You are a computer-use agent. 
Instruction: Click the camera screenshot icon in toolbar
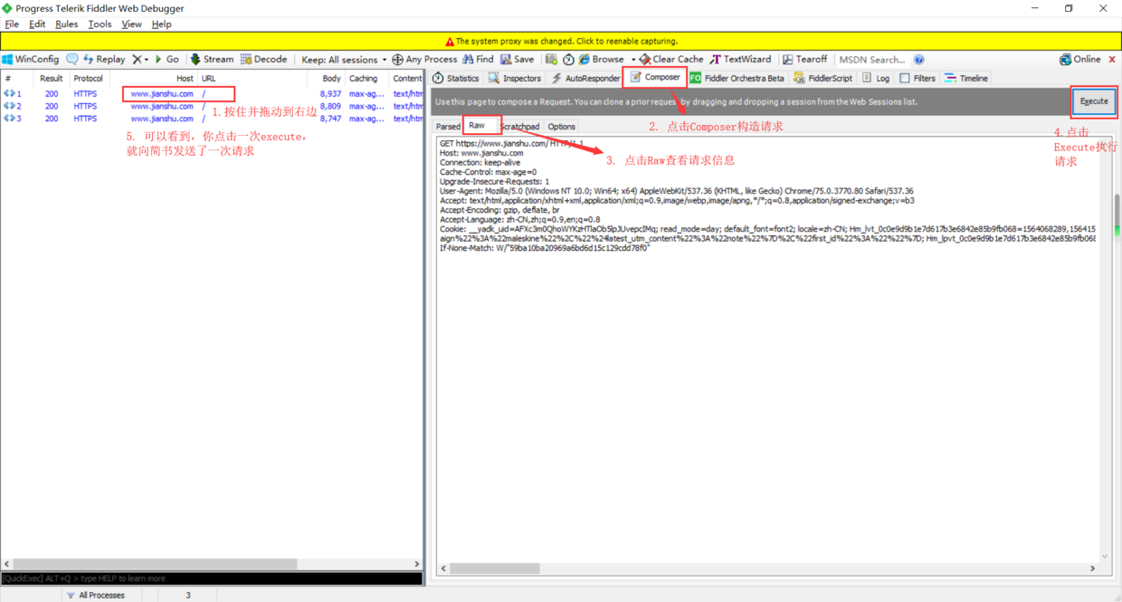(551, 60)
